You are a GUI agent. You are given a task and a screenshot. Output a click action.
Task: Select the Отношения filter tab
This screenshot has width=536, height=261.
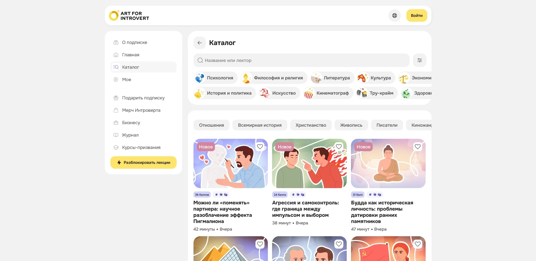(211, 125)
